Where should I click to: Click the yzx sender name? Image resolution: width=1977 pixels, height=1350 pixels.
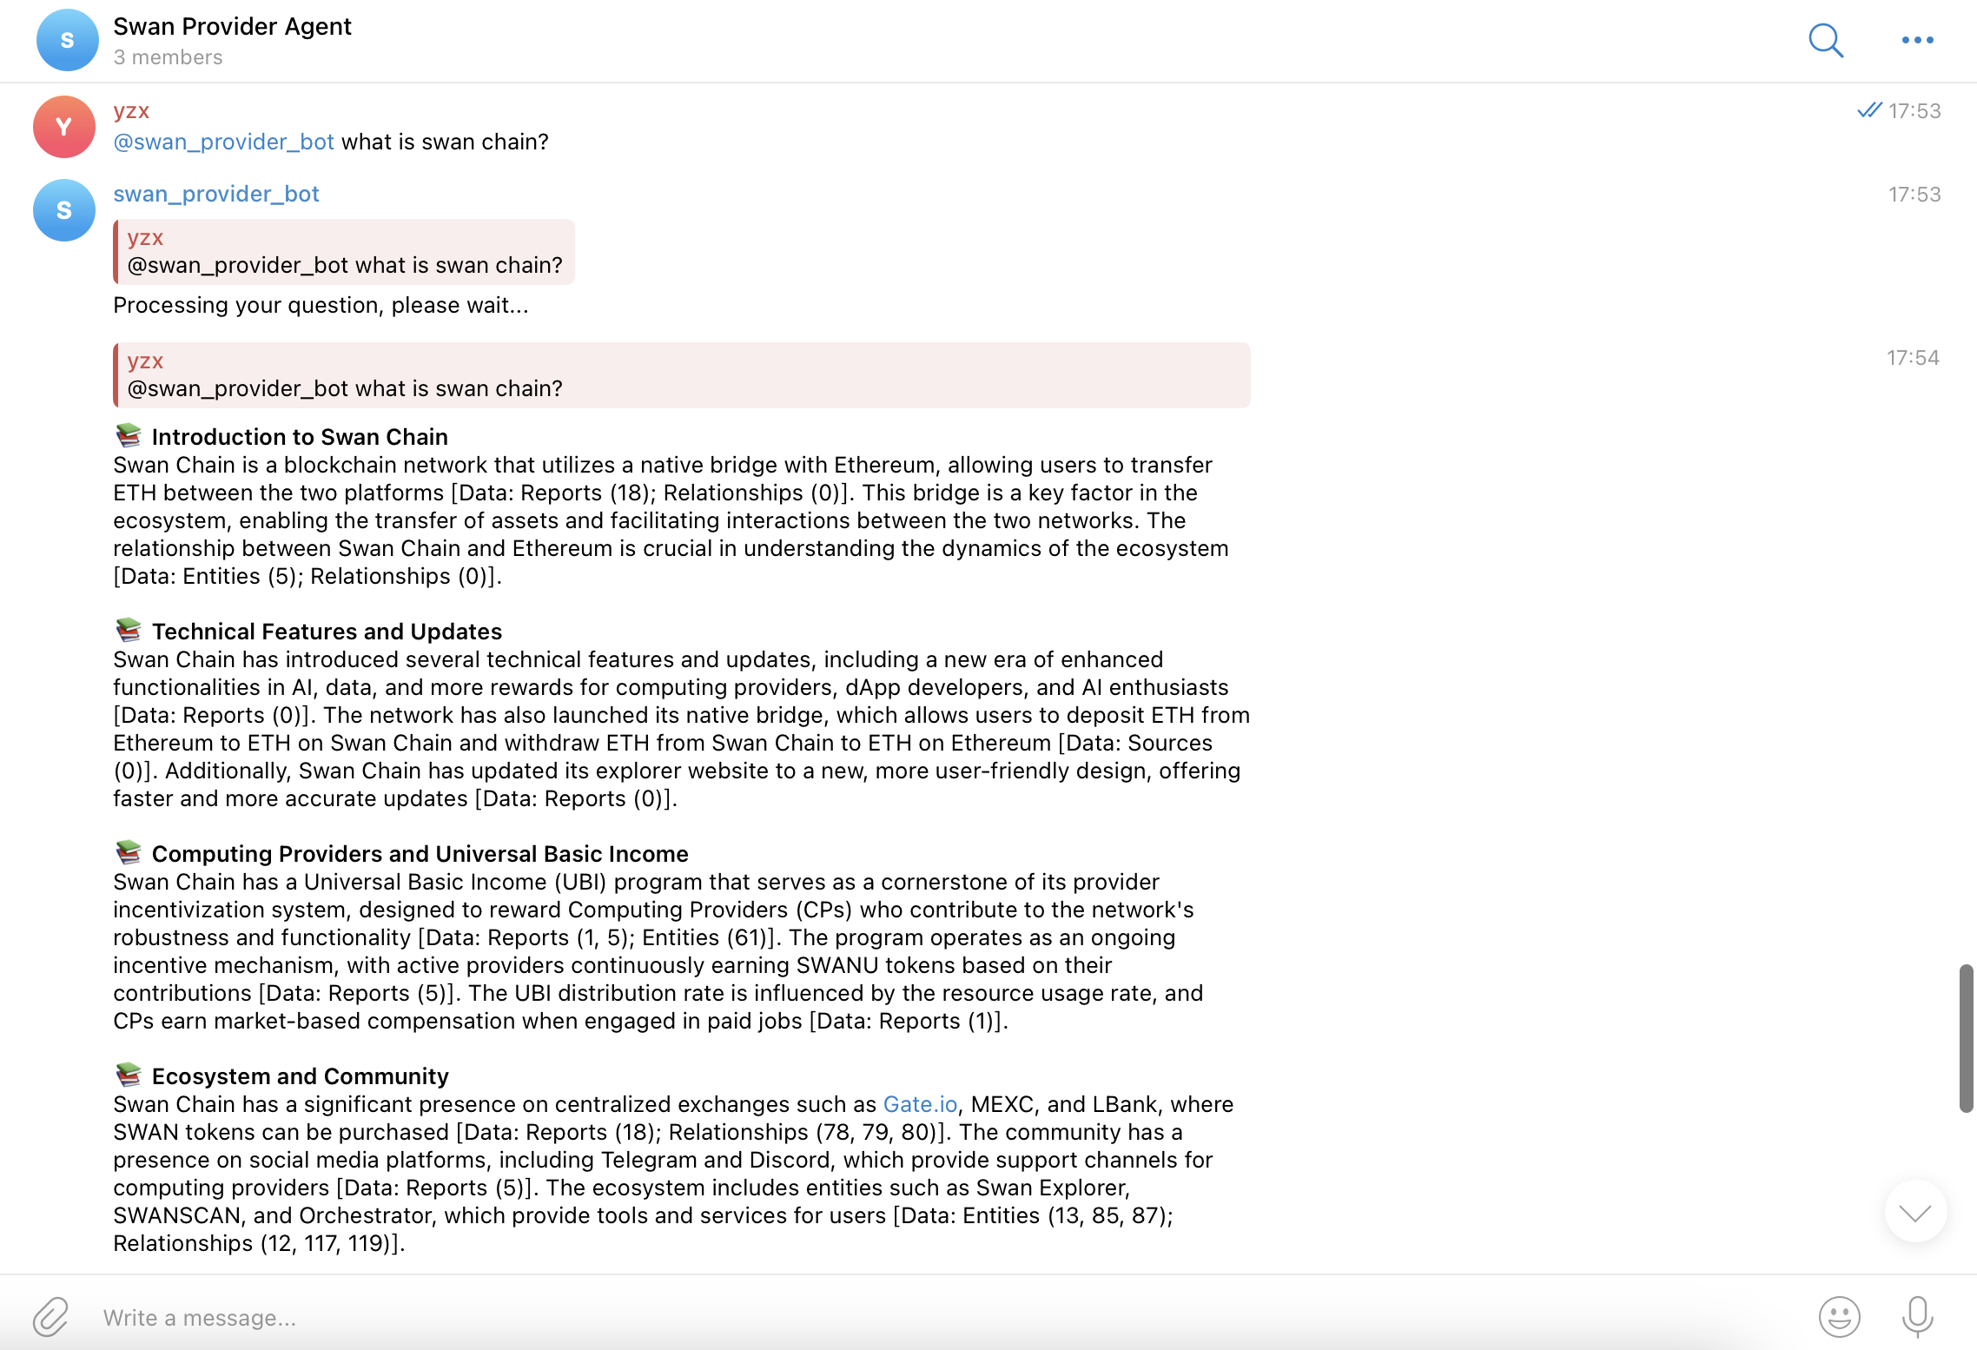coord(131,111)
